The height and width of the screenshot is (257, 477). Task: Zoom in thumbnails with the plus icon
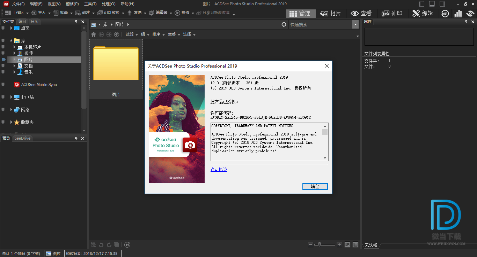[x=339, y=244]
